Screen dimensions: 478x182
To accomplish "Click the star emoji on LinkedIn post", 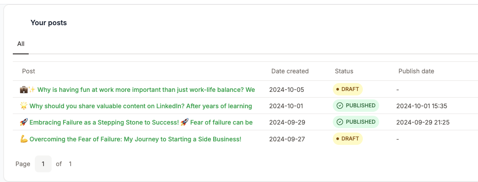I will (23, 106).
